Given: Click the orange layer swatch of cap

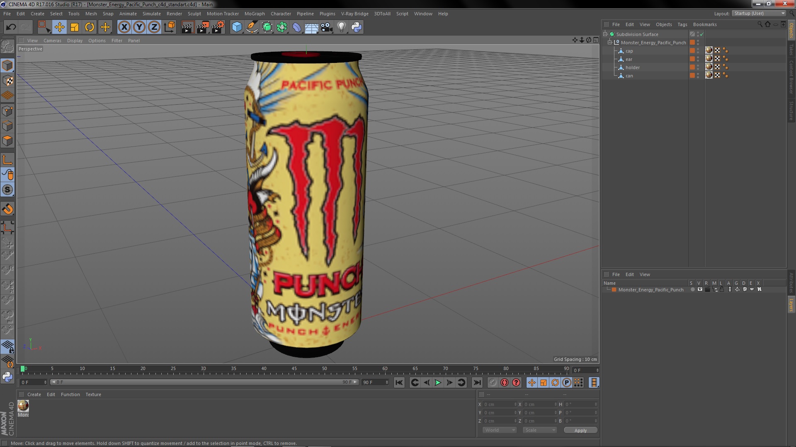Looking at the screenshot, I should point(692,50).
